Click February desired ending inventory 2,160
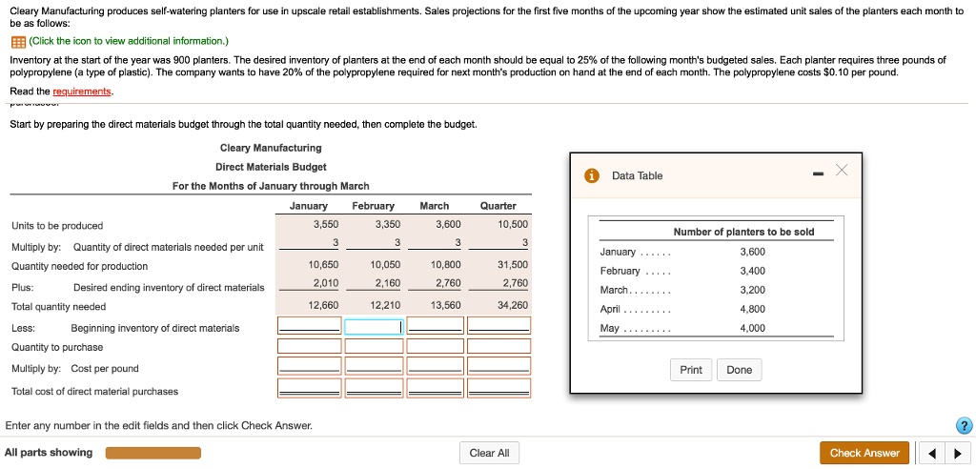Image resolution: width=976 pixels, height=469 pixels. [x=388, y=283]
